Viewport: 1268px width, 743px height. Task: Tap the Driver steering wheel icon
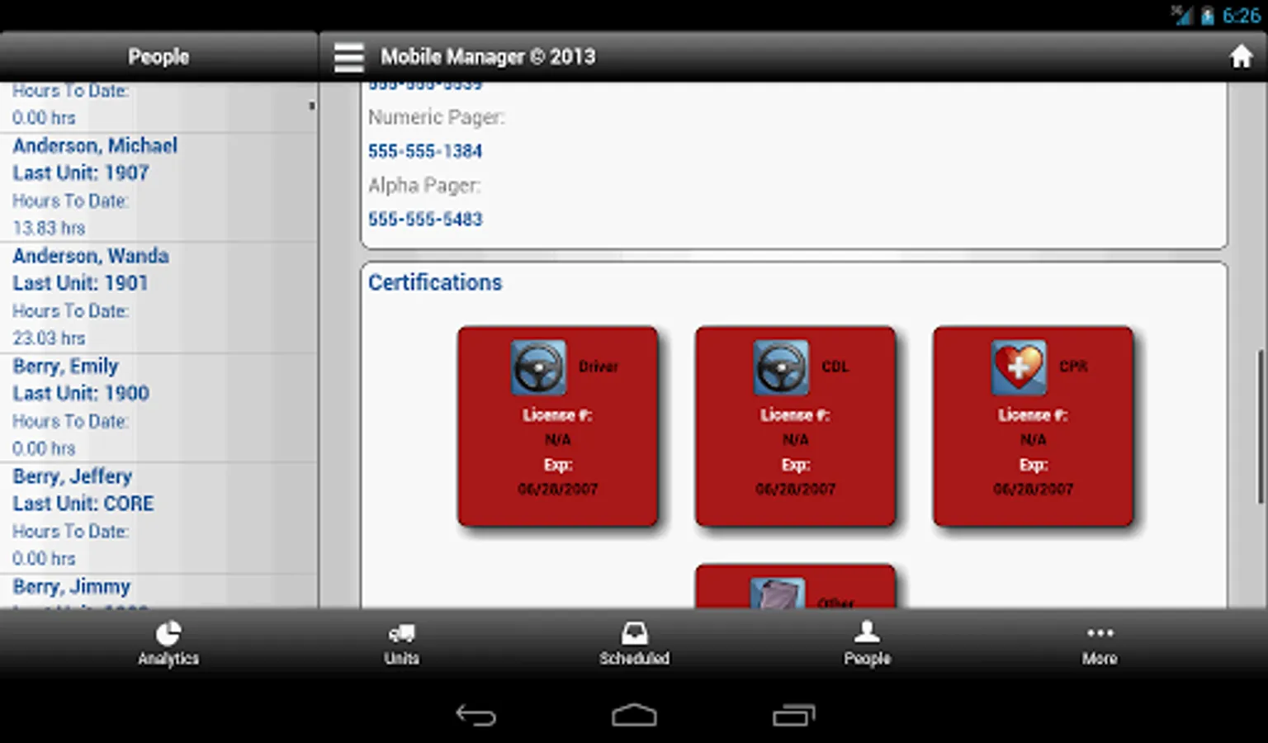[x=538, y=367]
